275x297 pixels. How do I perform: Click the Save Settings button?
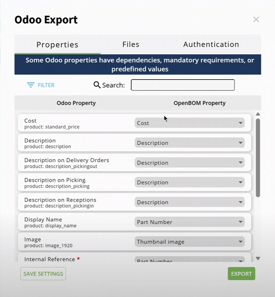[43, 274]
